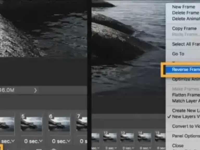The image size is (200, 150).
Task: Expand the document size status arrow
Action: tap(35, 90)
